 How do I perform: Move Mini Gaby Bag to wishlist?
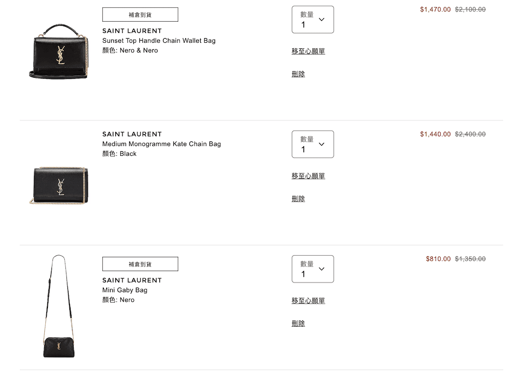[x=308, y=300]
